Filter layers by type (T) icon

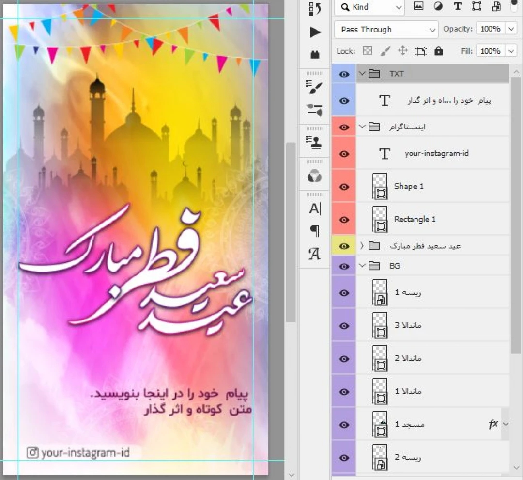coord(457,6)
